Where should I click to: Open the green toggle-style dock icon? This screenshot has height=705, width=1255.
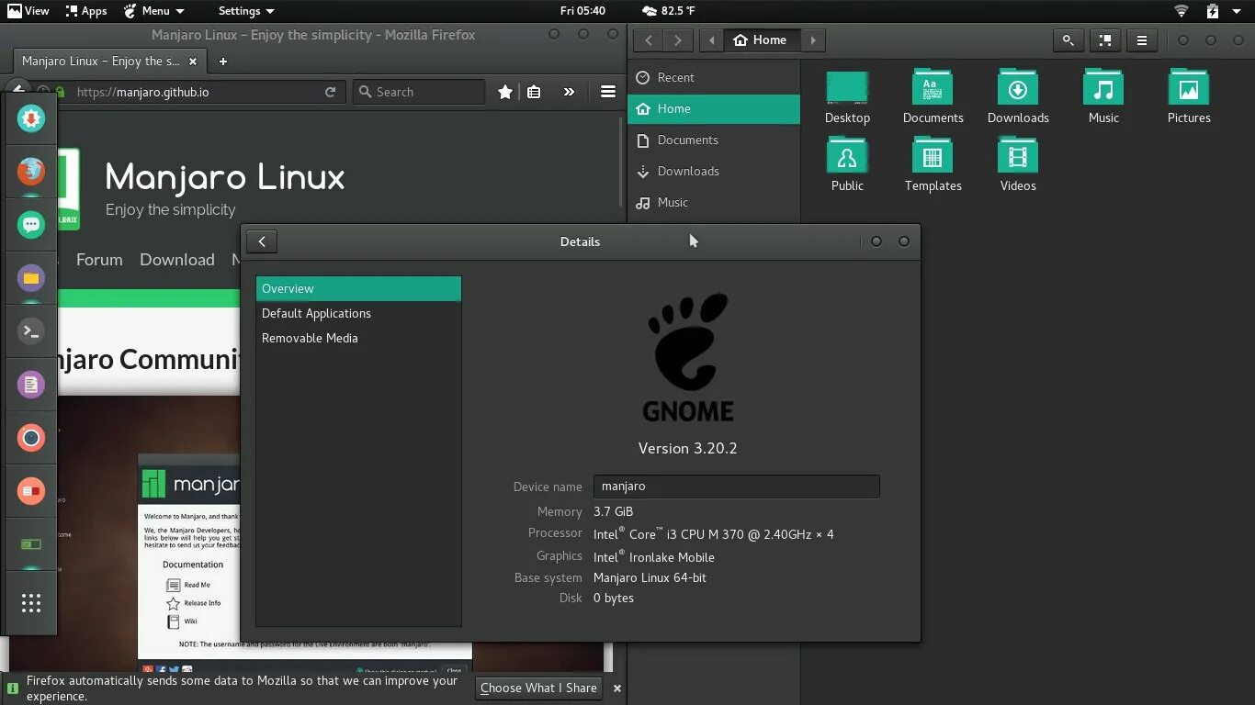pos(31,544)
